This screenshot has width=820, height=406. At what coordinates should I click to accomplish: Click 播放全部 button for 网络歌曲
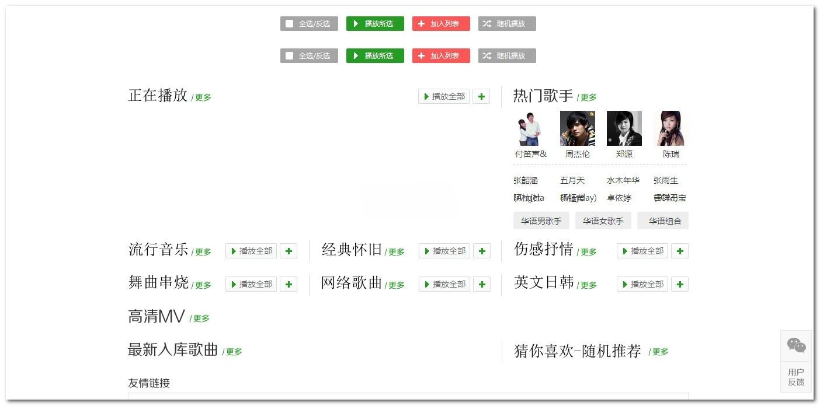click(444, 284)
